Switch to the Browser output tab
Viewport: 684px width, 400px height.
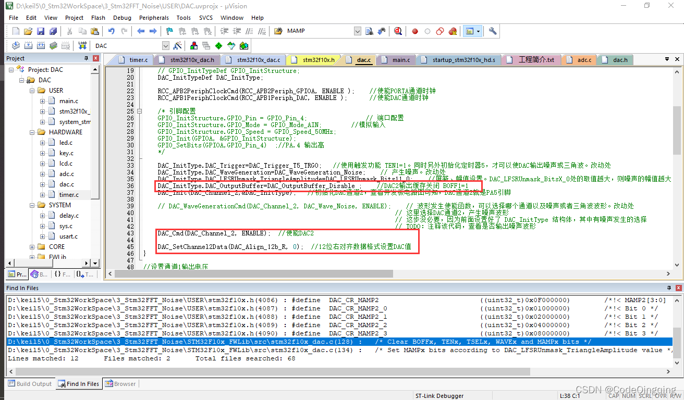[120, 384]
